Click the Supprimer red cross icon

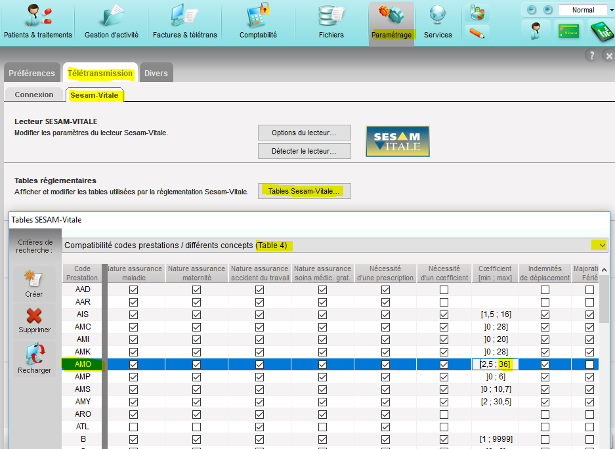point(34,318)
